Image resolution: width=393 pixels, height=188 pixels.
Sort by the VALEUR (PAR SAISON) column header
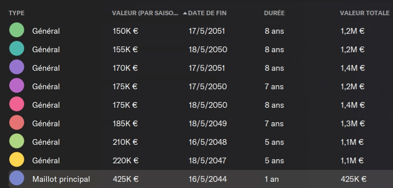144,13
